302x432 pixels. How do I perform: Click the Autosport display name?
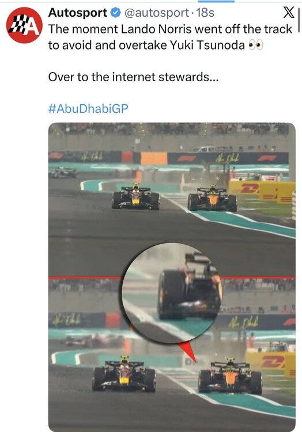coord(78,13)
